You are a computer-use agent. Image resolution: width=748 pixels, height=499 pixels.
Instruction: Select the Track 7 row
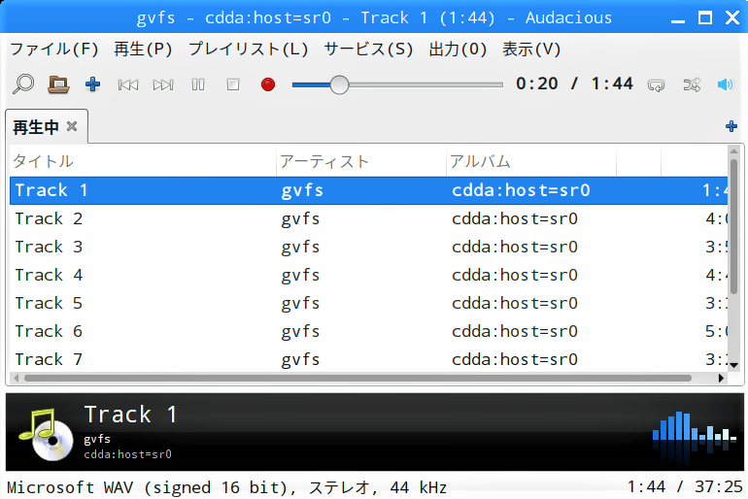coord(368,359)
